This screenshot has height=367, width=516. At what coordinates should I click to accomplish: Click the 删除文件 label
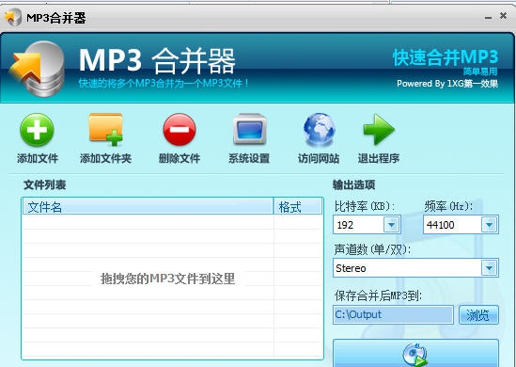click(180, 158)
